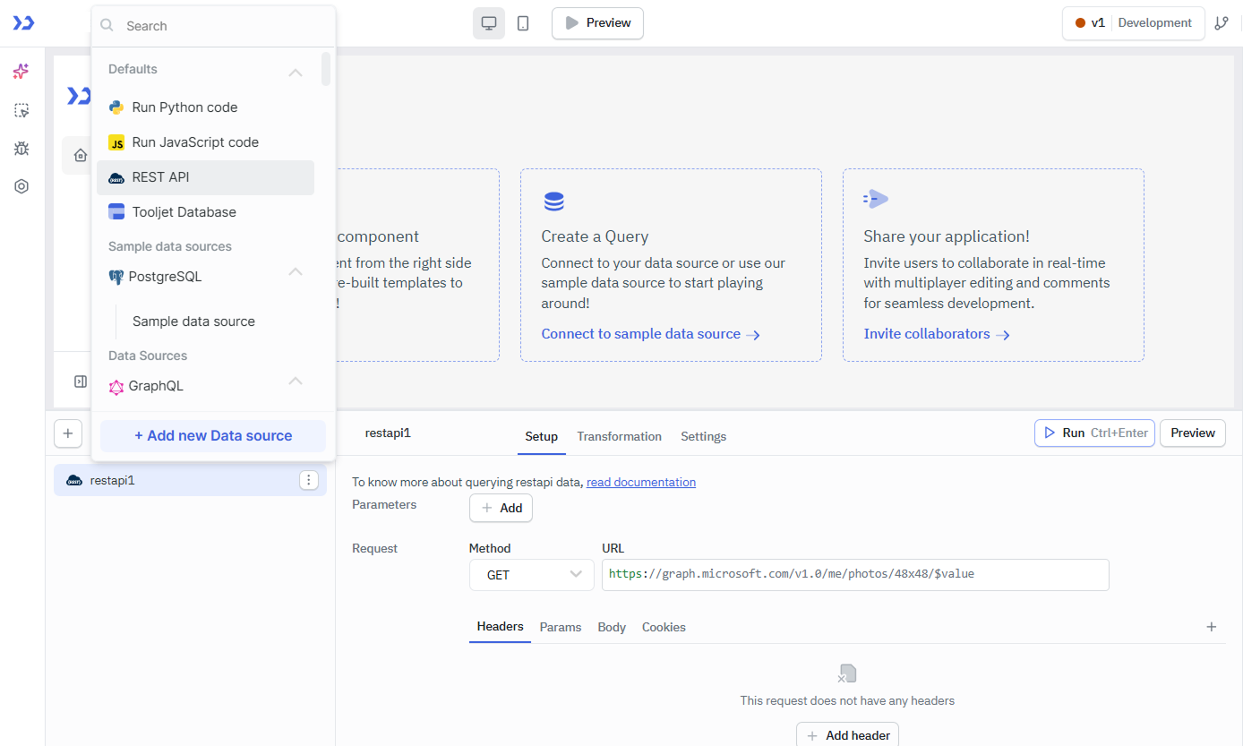The image size is (1243, 746).
Task: Click the Preview button to preview app
Action: tap(597, 23)
